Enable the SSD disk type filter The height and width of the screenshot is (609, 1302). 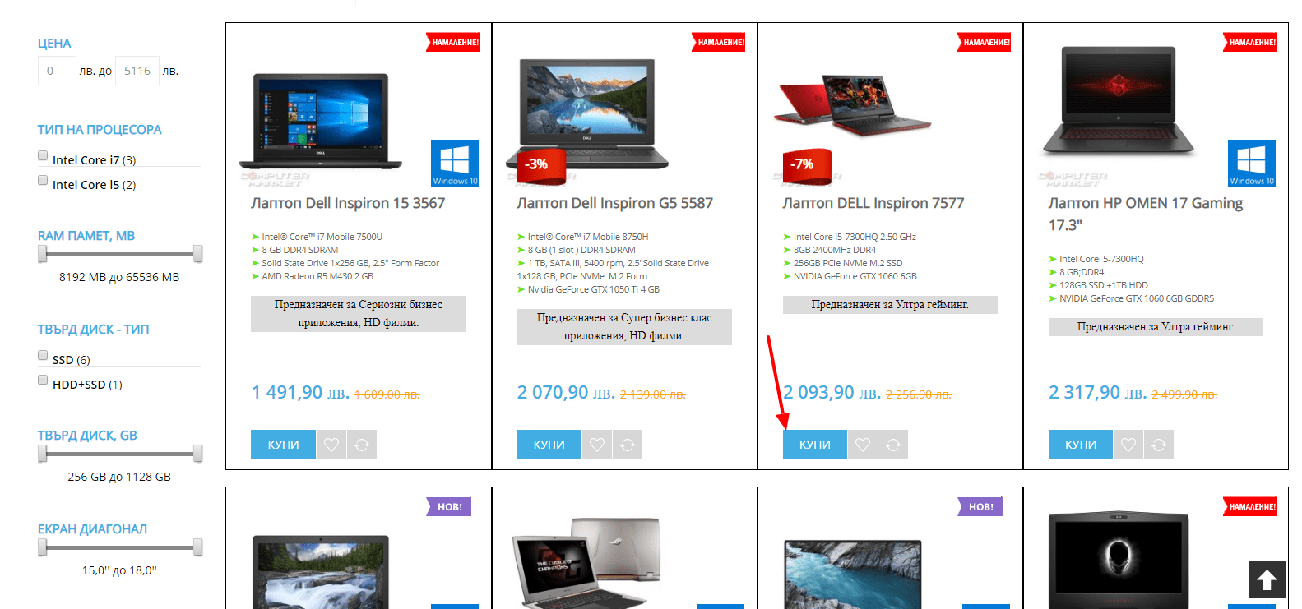coord(43,355)
